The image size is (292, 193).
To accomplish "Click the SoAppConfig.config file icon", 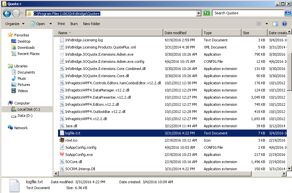I will pyautogui.click(x=62, y=147).
